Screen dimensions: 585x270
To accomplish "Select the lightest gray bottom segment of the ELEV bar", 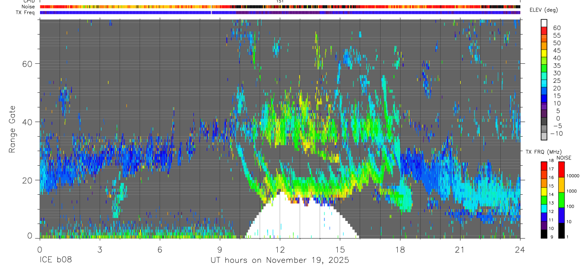I will (544, 136).
